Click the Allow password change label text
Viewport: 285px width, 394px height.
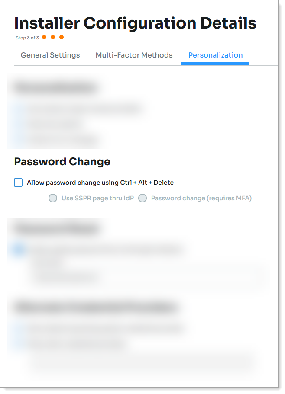[x=100, y=183]
